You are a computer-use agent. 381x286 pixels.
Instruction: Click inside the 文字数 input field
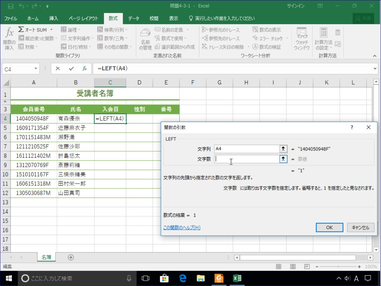246,159
